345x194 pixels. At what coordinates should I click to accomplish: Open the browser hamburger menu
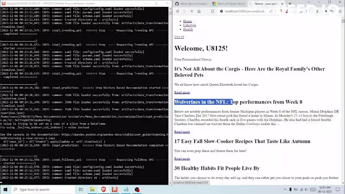[340, 11]
